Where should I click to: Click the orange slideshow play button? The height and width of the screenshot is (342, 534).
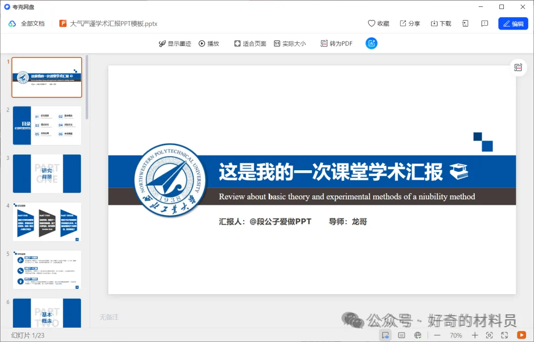point(522,335)
